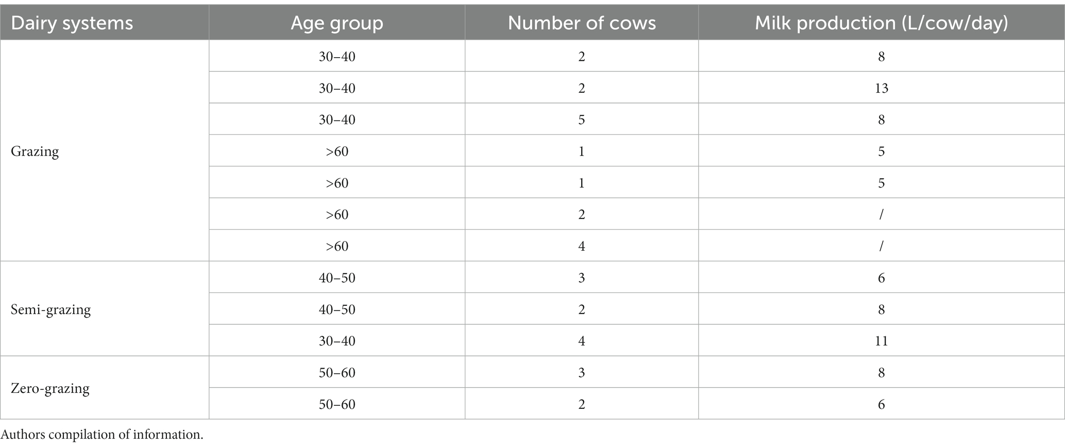1065x448 pixels.
Task: Select first 40–50 age group cell
Action: [337, 278]
